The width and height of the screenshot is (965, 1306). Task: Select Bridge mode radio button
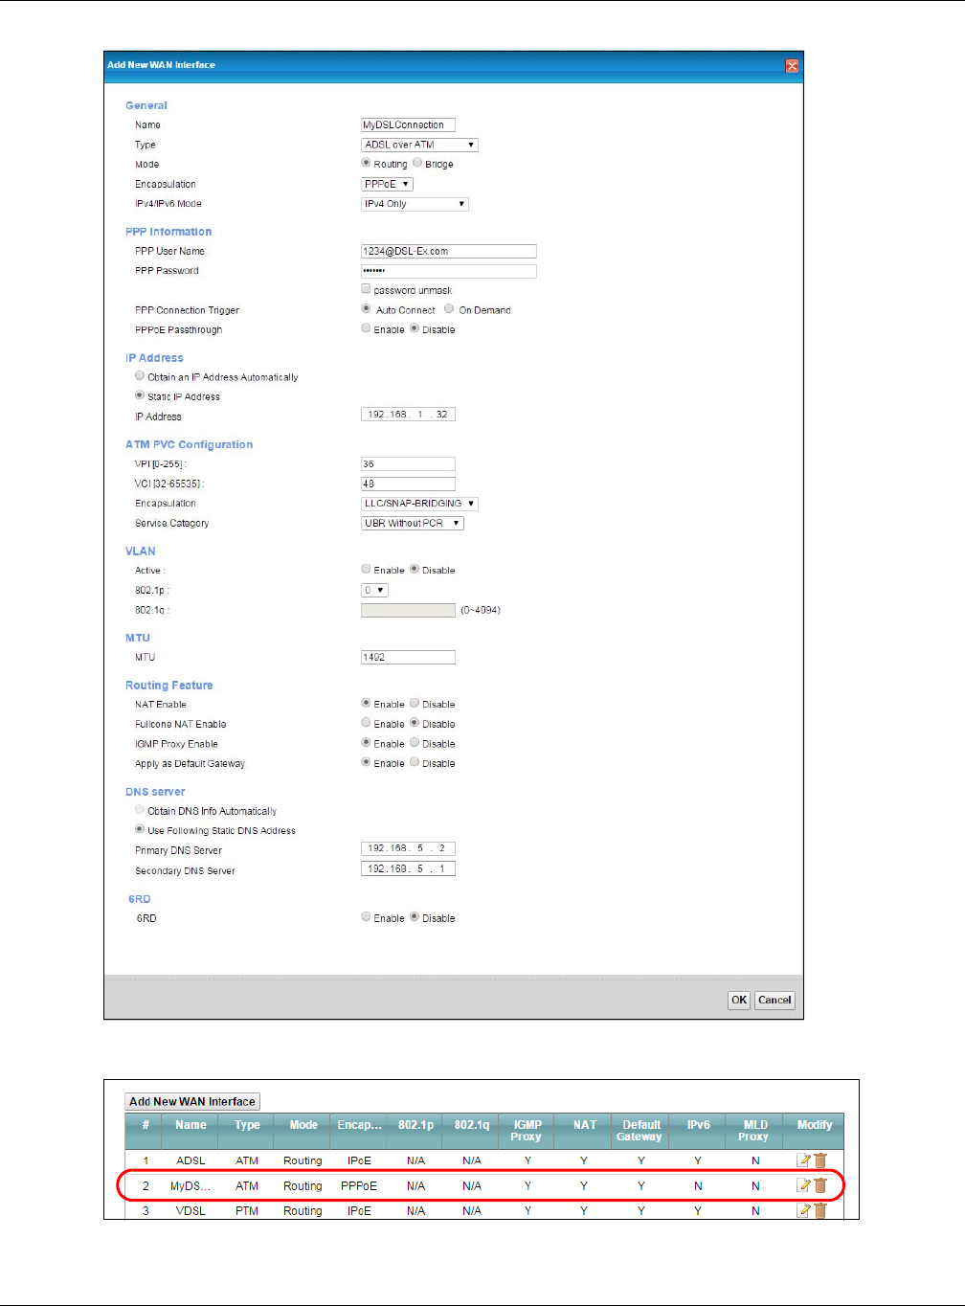click(417, 163)
